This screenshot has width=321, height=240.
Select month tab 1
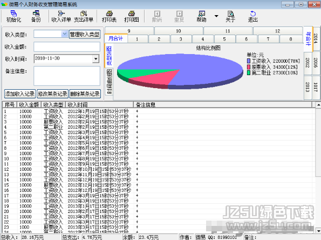[137, 39]
